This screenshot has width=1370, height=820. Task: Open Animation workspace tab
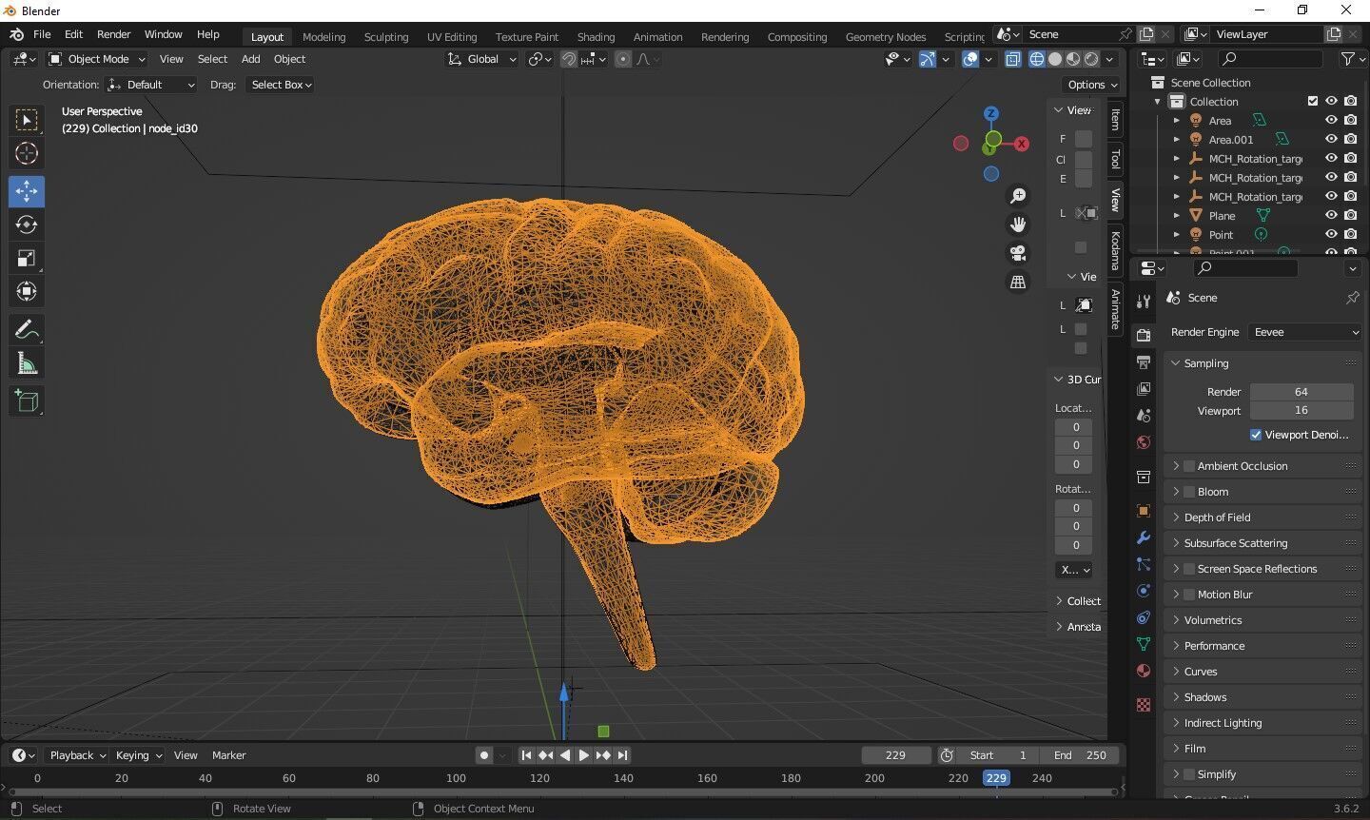click(657, 37)
